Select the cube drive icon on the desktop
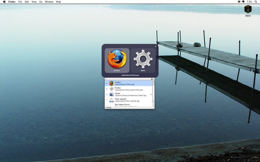The height and width of the screenshot is (162, 260). tap(248, 9)
